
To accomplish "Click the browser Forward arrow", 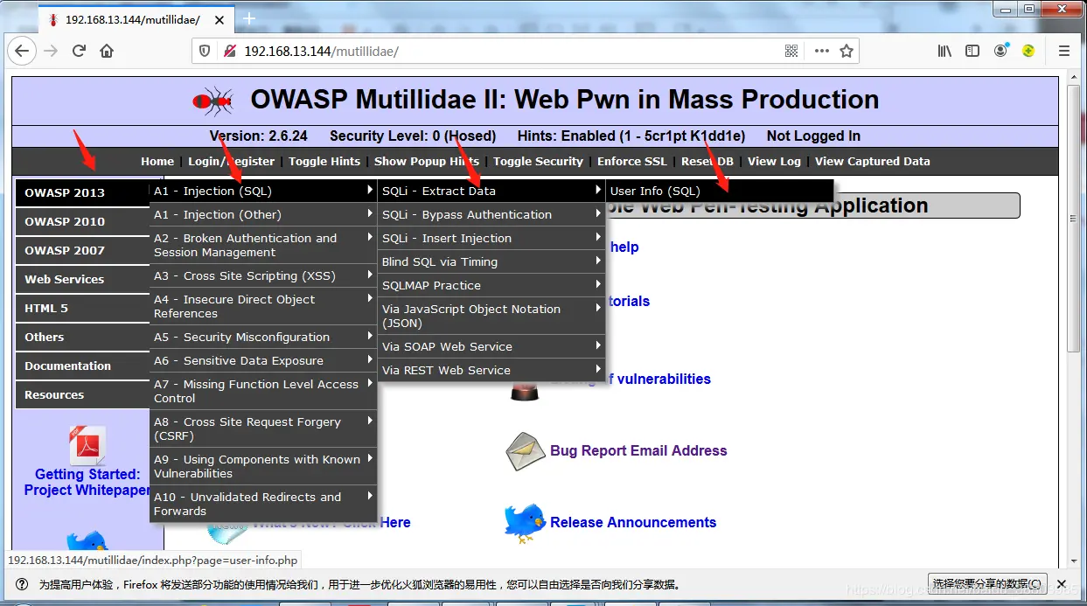I will click(51, 51).
